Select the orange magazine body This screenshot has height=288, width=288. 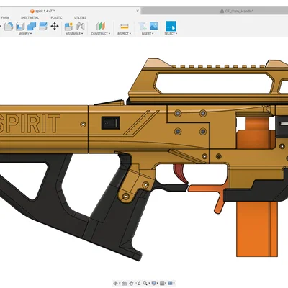coord(257,229)
